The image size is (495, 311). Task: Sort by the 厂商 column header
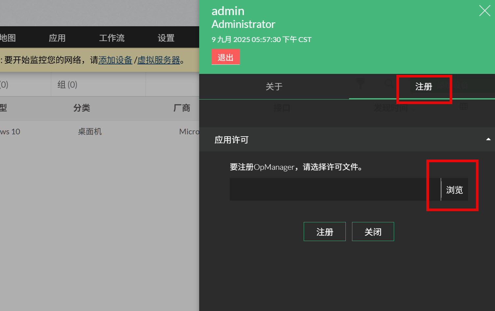(182, 108)
